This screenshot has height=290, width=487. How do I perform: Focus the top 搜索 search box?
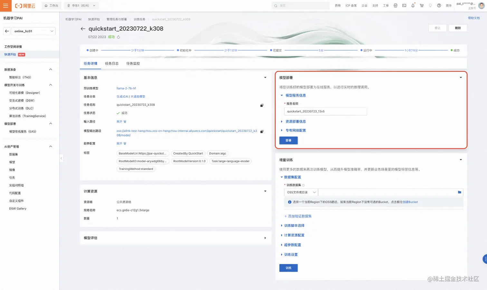300,5
